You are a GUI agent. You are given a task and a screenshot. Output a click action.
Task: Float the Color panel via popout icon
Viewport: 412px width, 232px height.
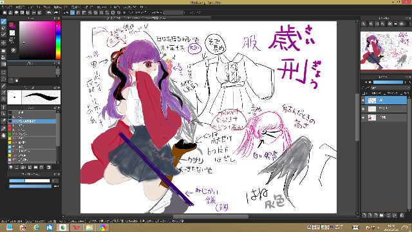pos(55,18)
